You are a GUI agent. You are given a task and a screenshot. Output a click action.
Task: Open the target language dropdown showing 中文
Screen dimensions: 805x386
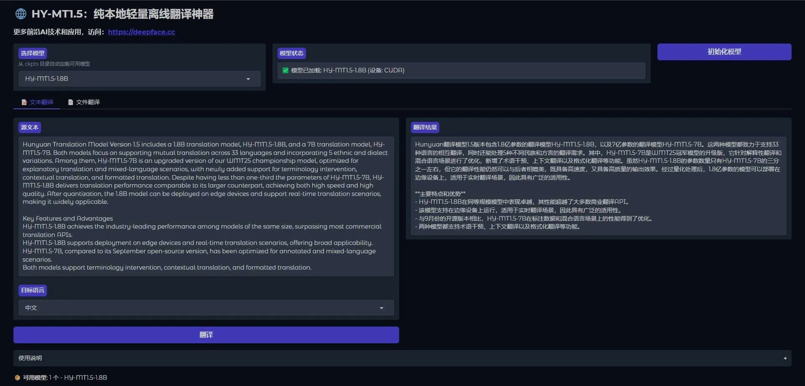click(206, 308)
